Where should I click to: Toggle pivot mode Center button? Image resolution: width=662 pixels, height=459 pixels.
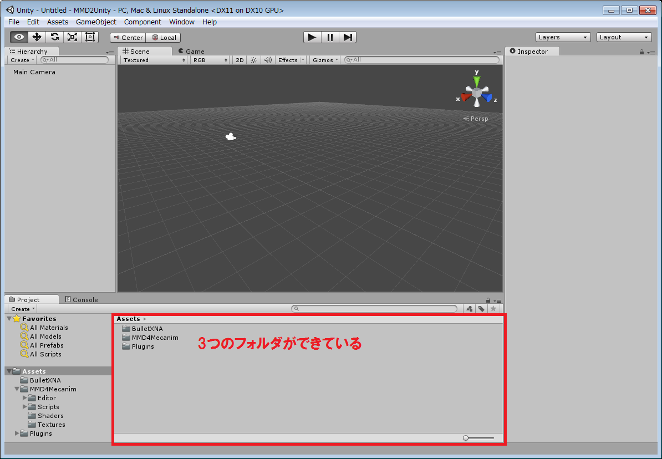pos(128,38)
